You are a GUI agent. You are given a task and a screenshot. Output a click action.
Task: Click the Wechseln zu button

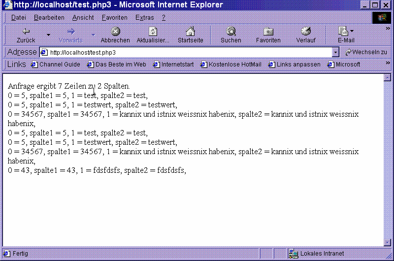coord(366,52)
